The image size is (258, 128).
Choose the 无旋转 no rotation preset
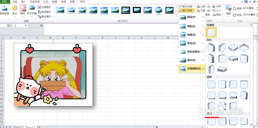pyautogui.click(x=211, y=32)
